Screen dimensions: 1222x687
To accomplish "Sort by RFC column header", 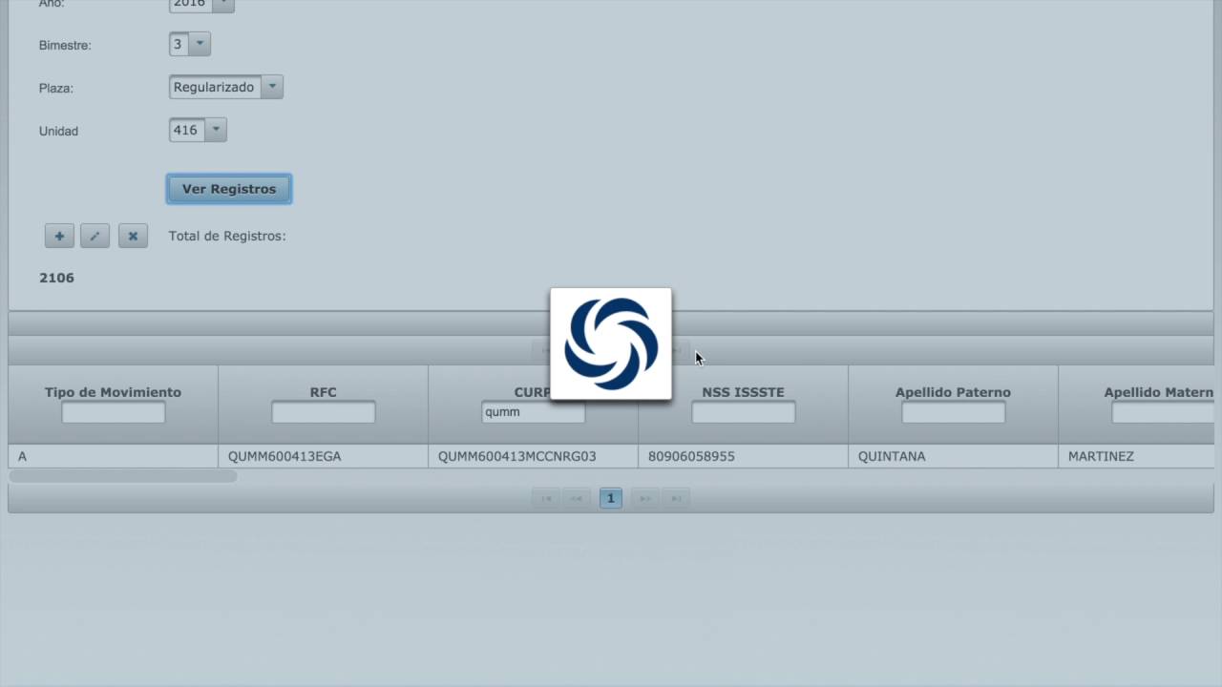I will coord(324,392).
